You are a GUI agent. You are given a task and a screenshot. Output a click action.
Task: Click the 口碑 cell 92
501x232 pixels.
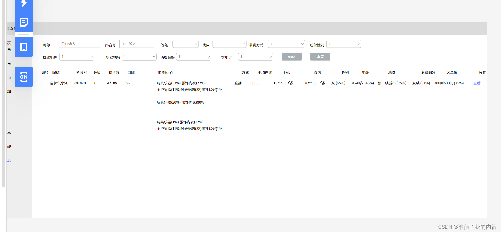point(128,83)
